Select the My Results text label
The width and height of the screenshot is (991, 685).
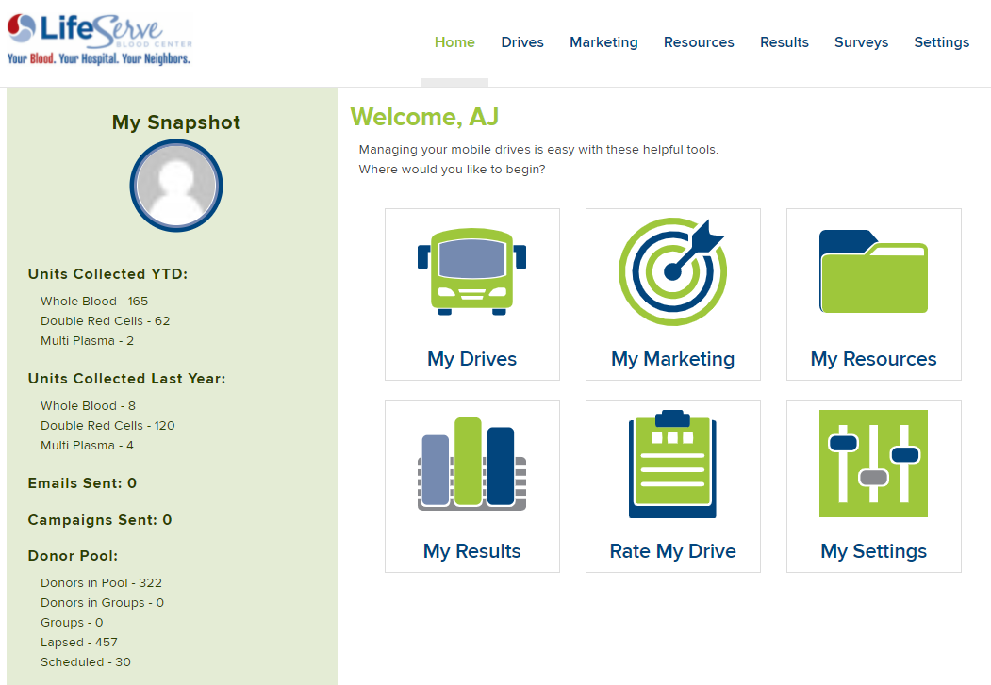471,551
